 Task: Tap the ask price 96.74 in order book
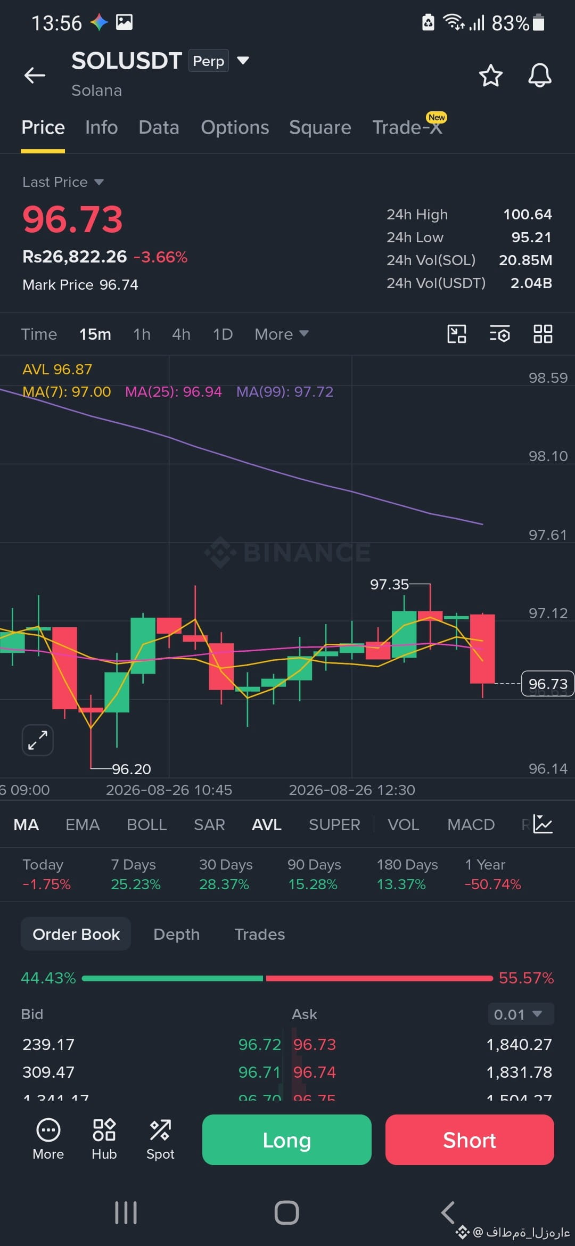(315, 1072)
